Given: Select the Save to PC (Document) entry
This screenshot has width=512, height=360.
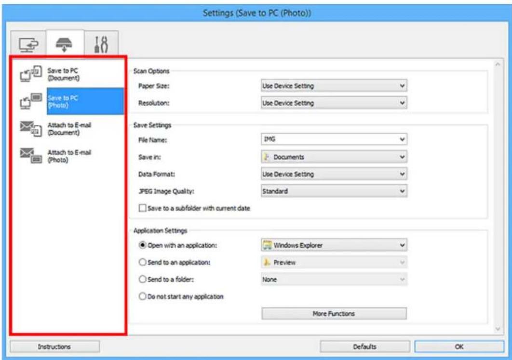Looking at the screenshot, I should pos(63,74).
